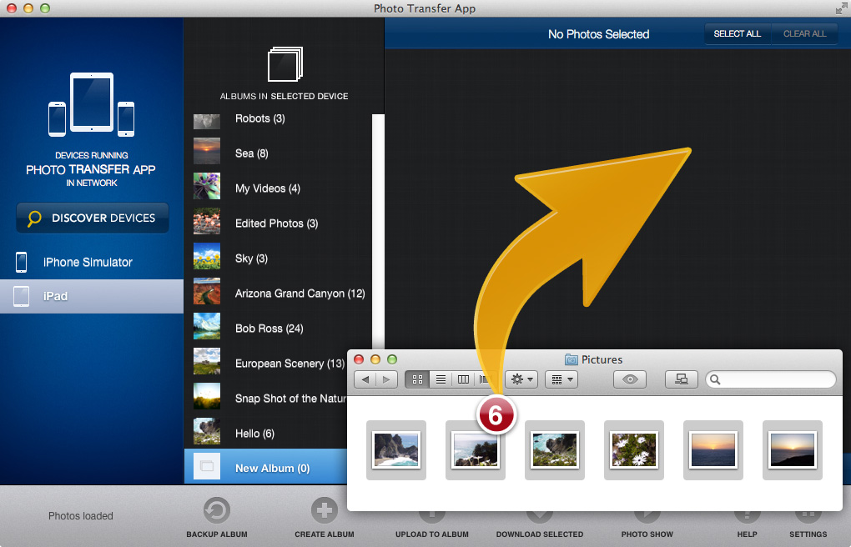Click the Finder share screen button
Image resolution: width=851 pixels, height=547 pixels.
point(681,379)
